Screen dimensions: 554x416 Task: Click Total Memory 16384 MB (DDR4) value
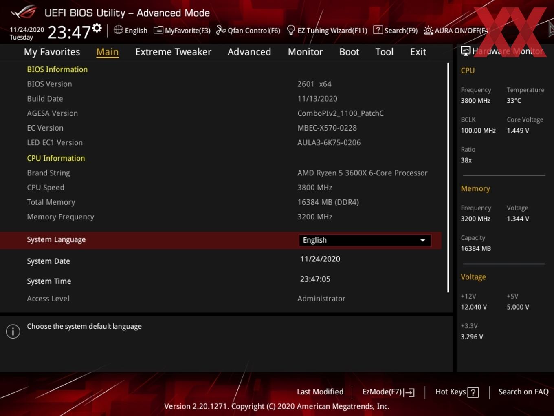click(x=328, y=202)
